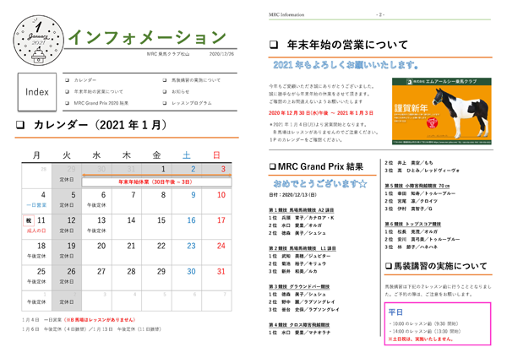Click the blue 土 weekday header
The height and width of the screenshot is (358, 507).
click(x=187, y=155)
